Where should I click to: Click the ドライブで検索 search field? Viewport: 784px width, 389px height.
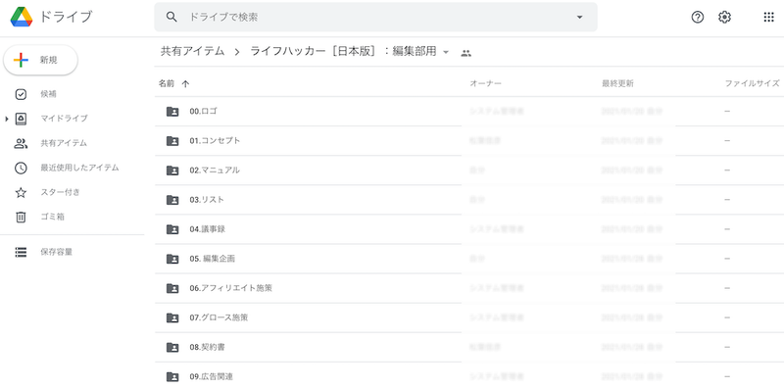375,17
